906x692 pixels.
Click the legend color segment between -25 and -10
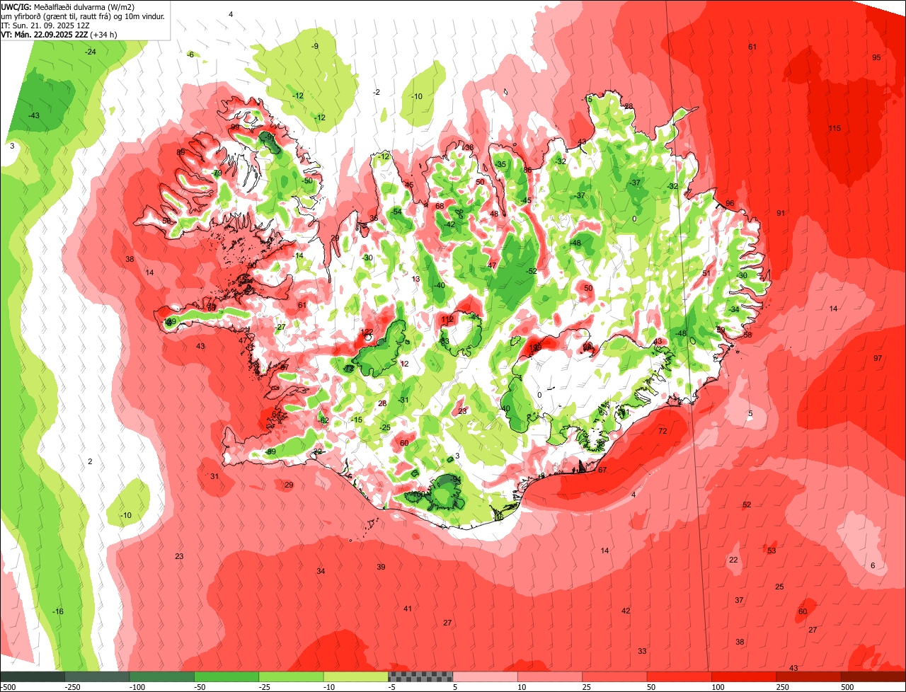[x=291, y=676]
